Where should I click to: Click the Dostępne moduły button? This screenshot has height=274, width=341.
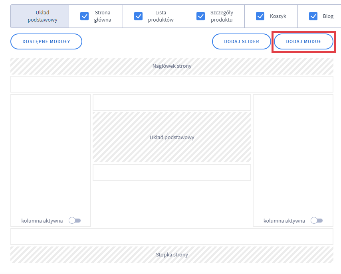tap(46, 41)
